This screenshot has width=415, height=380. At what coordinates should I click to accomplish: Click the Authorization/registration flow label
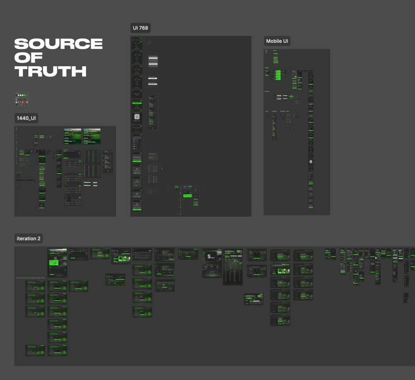click(31, 278)
